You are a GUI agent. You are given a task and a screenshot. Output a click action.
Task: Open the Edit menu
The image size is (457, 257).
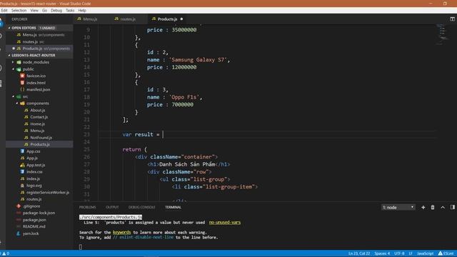4,10
